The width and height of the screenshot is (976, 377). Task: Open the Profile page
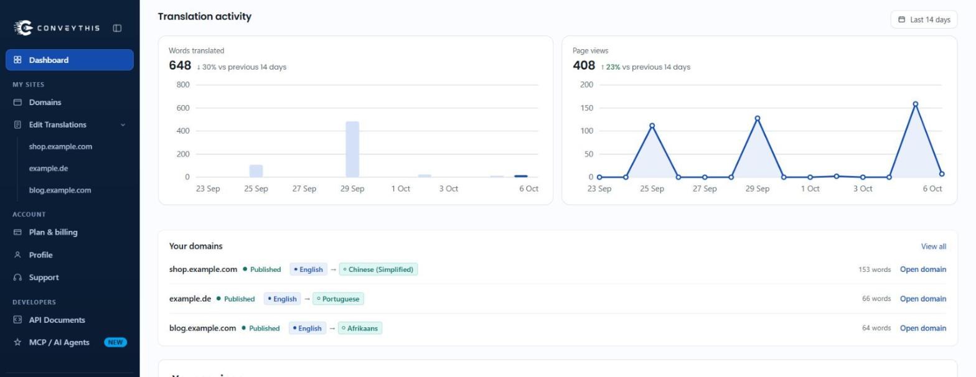[x=70, y=255]
